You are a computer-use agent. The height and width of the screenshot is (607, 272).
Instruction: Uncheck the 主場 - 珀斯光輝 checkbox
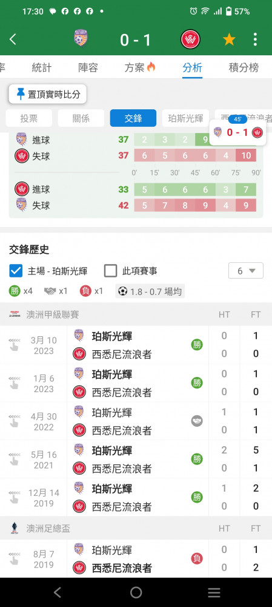point(16,271)
